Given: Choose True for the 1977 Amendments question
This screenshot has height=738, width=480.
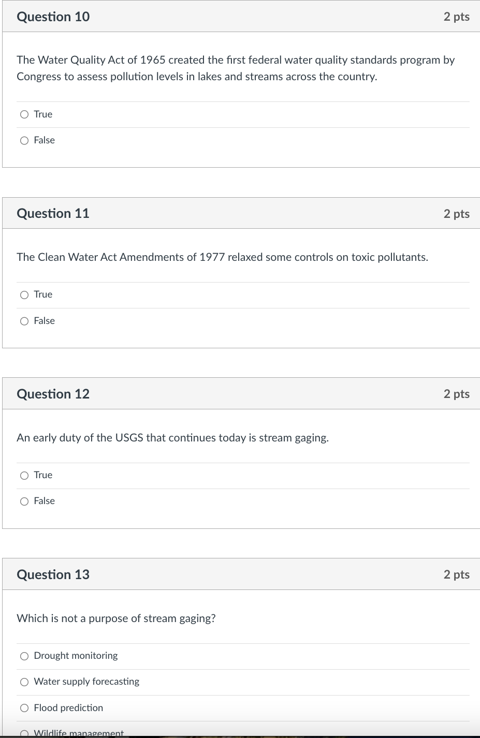Looking at the screenshot, I should tap(24, 295).
